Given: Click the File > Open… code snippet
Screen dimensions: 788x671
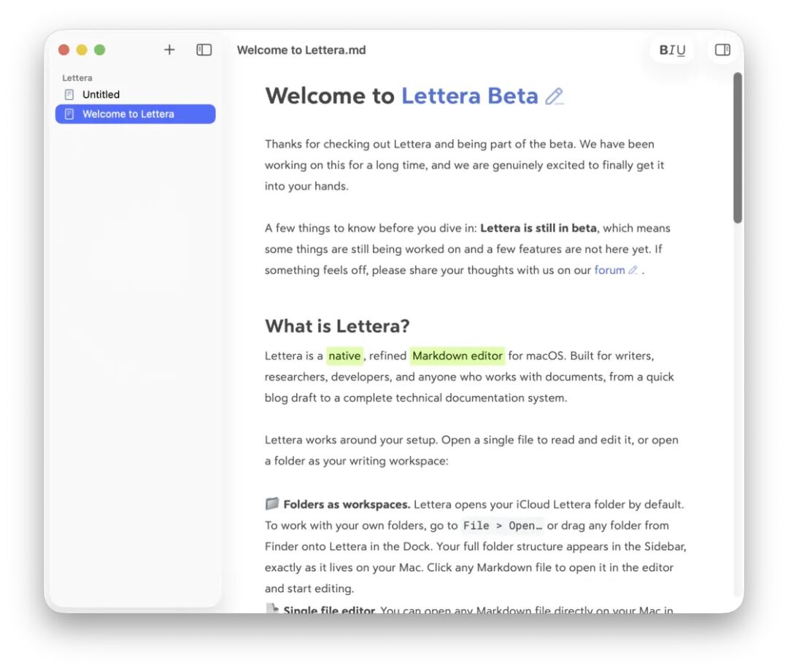Looking at the screenshot, I should [503, 526].
